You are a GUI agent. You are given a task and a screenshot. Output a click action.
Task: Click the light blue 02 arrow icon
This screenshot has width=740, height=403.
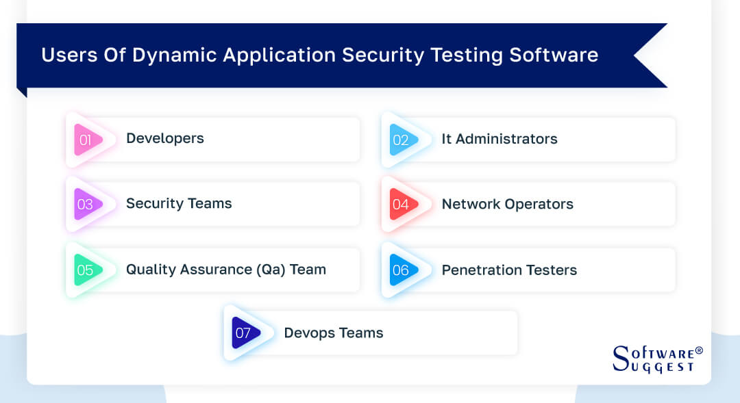pyautogui.click(x=403, y=140)
